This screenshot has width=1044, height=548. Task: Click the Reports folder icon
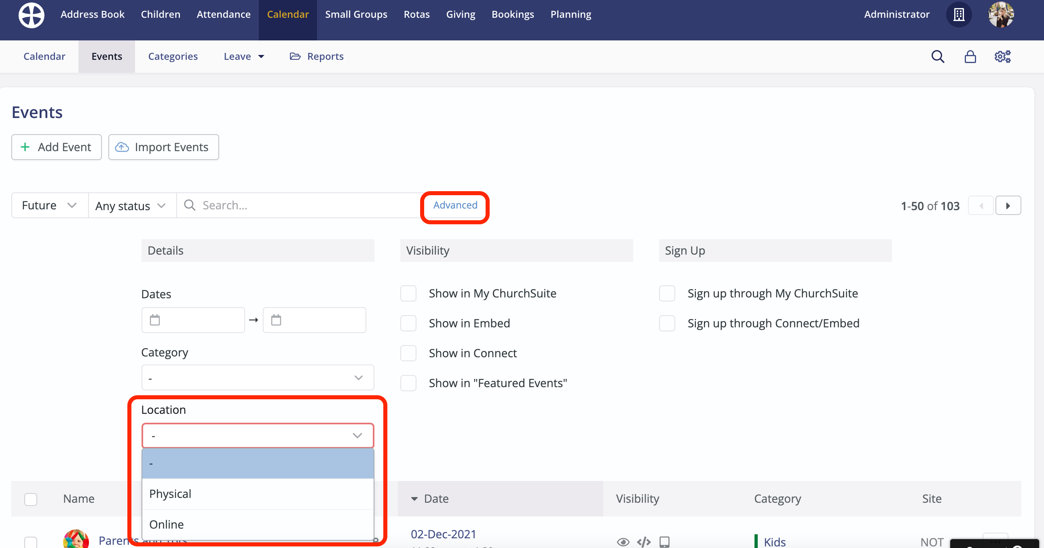coord(295,56)
